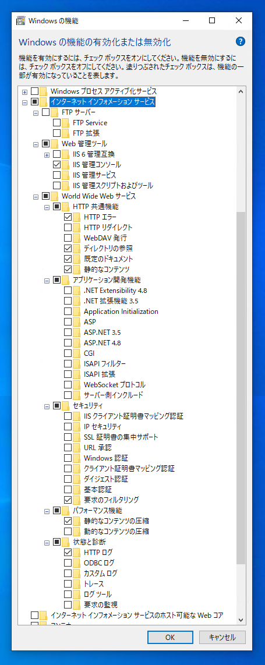Collapse インターネット インフォメーション サービス node
265x665 pixels.
[24, 102]
